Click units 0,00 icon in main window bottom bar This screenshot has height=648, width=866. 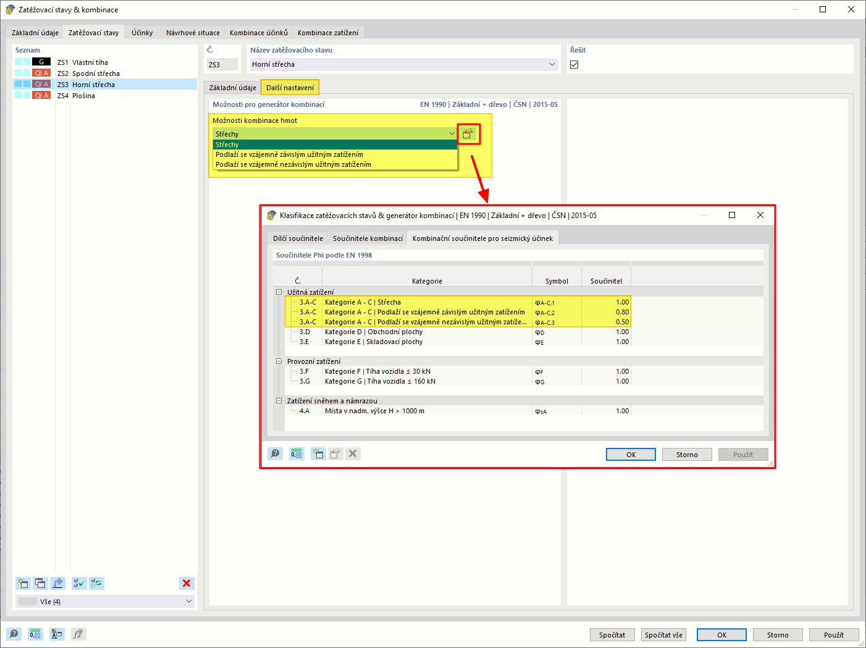tap(35, 634)
